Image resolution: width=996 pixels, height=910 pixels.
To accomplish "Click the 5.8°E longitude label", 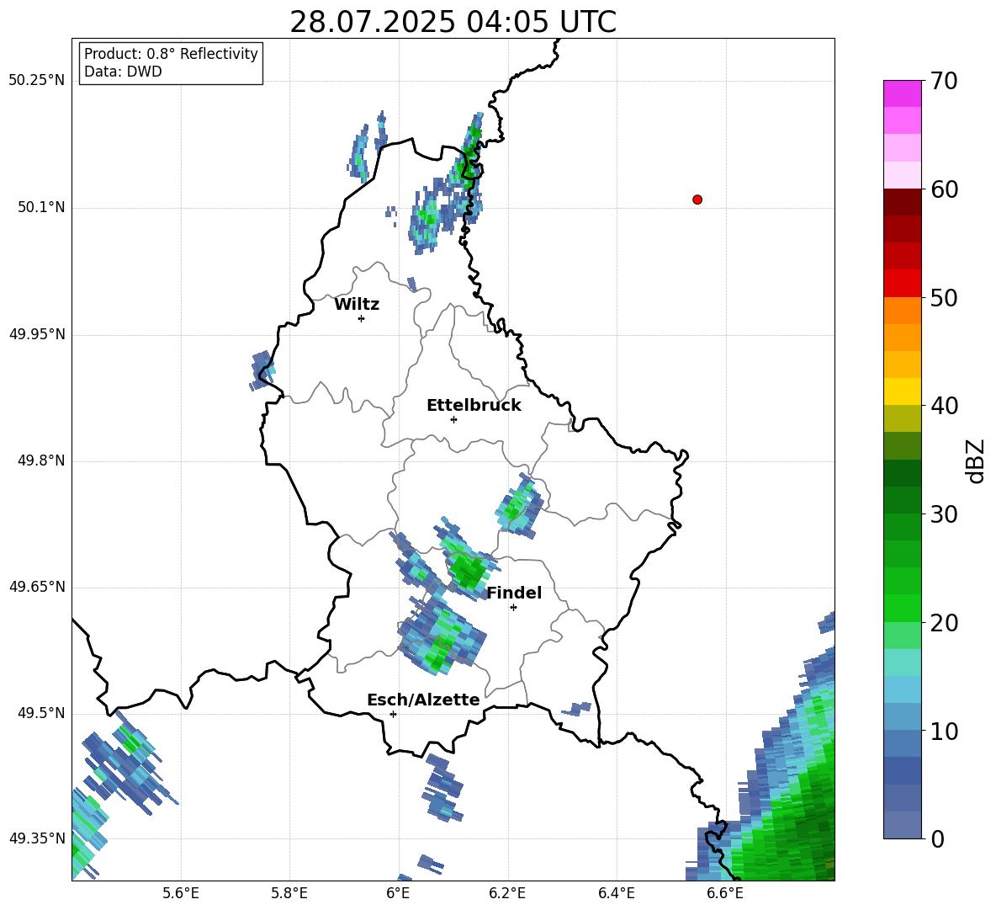I will (x=289, y=893).
